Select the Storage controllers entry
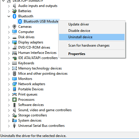Viewport: 139px width, 139px height. [x=32, y=115]
